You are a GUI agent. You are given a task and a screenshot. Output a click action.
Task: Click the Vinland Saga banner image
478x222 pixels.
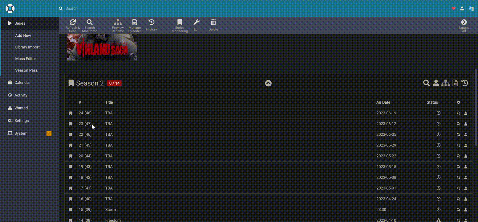102,47
